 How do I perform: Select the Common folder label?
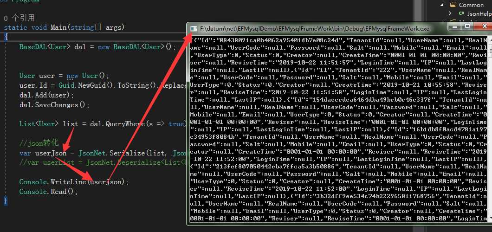pyautogui.click(x=471, y=5)
